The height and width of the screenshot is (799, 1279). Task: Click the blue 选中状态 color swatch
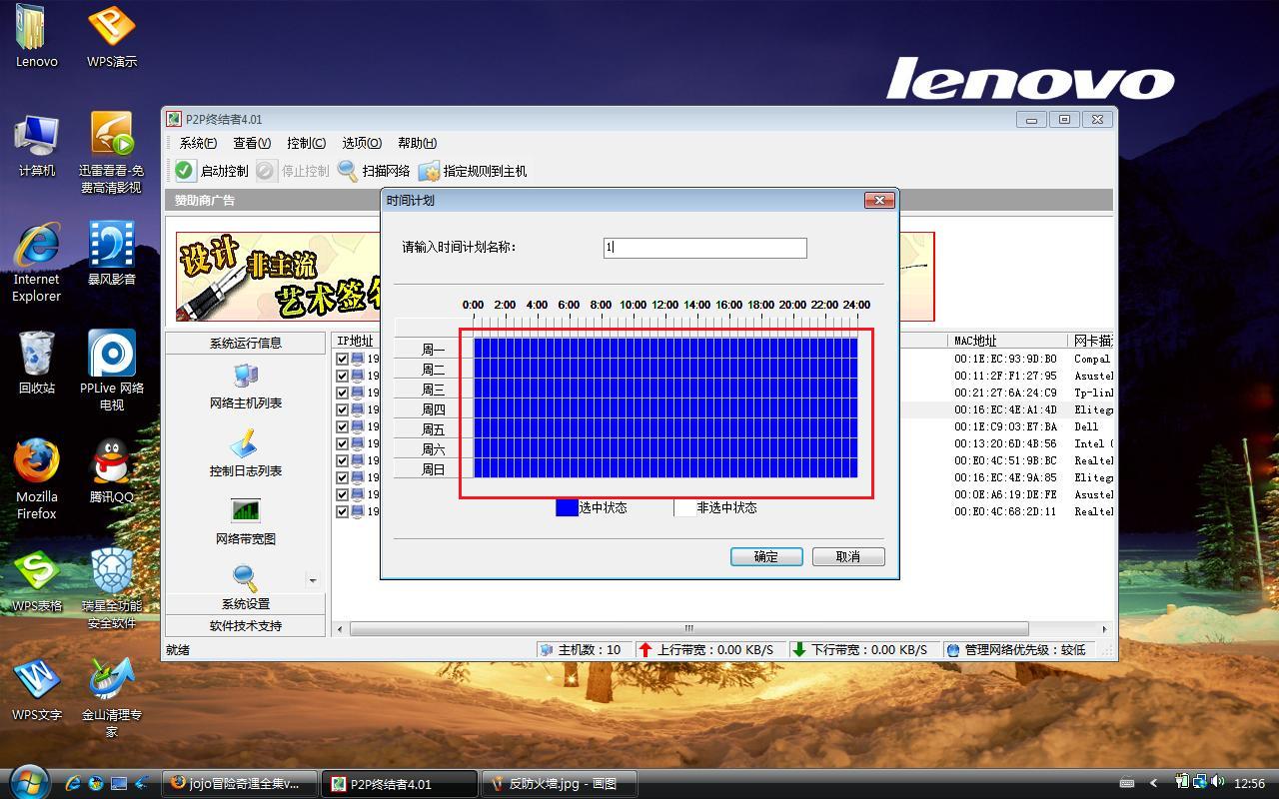click(567, 507)
